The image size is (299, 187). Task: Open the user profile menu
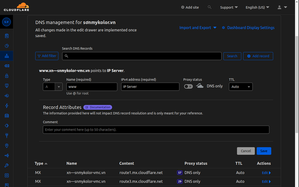click(x=282, y=7)
